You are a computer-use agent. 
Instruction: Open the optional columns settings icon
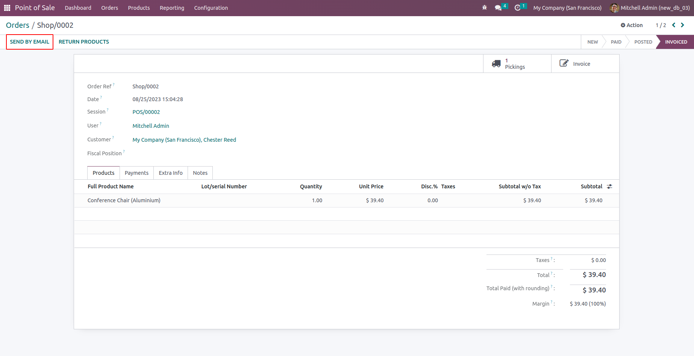pos(609,186)
